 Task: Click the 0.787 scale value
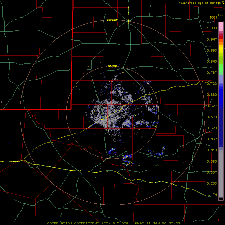212,72
